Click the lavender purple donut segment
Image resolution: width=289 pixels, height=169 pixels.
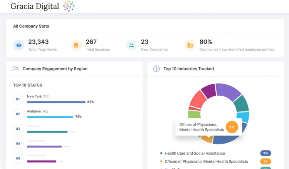[x=228, y=91]
